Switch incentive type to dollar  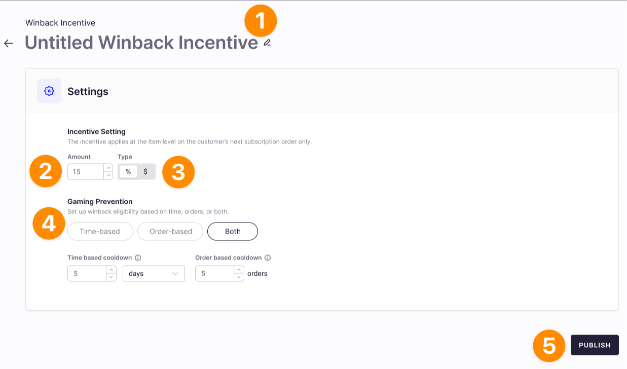145,172
